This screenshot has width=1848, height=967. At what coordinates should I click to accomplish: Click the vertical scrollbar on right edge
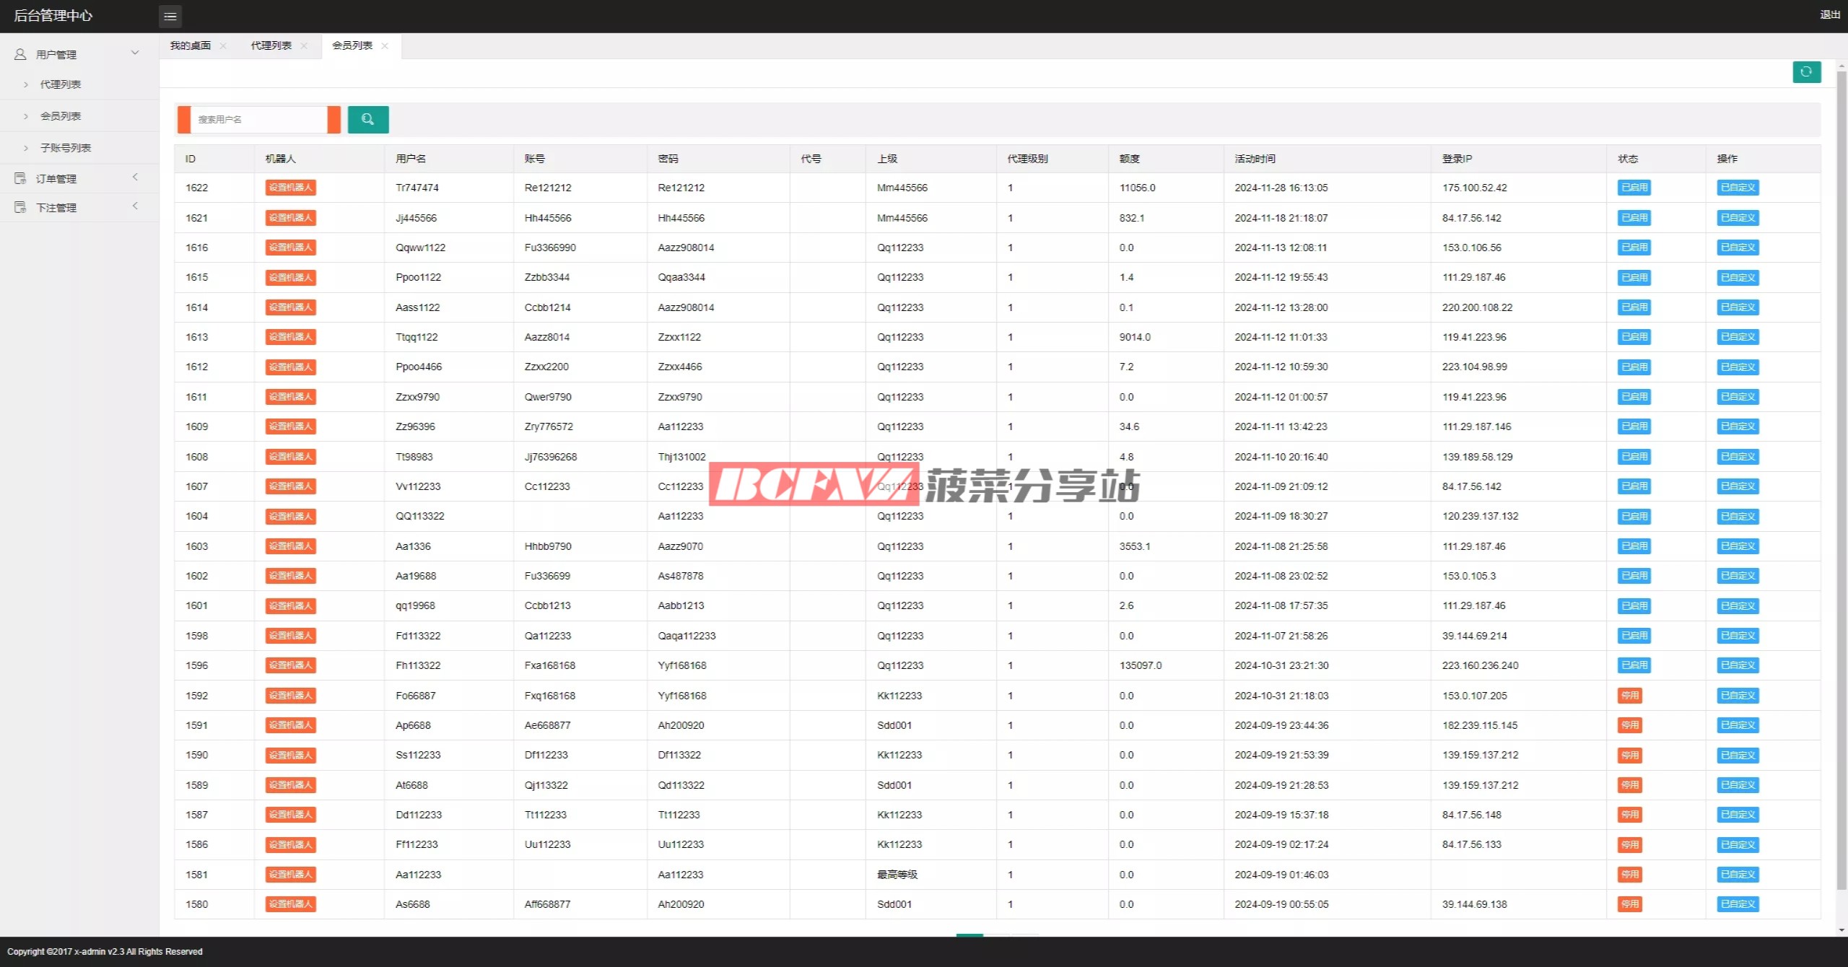[1842, 476]
